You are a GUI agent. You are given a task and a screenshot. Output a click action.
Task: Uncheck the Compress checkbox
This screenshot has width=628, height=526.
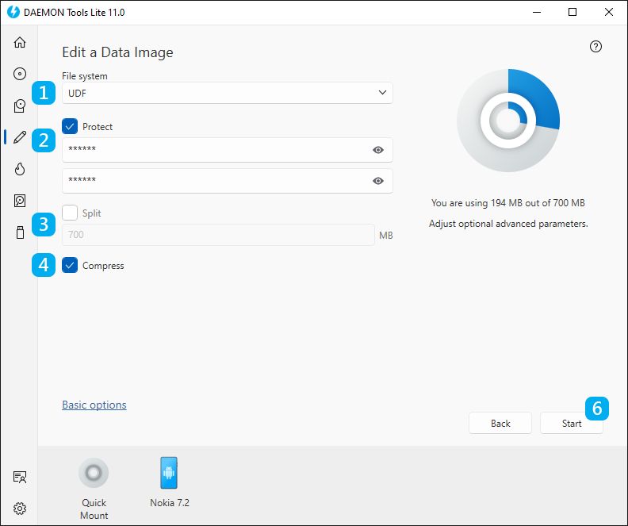(70, 265)
